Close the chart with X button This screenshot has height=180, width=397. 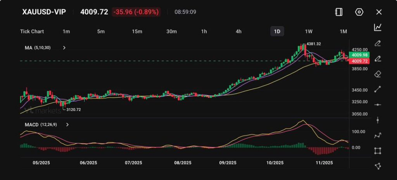[x=379, y=12]
